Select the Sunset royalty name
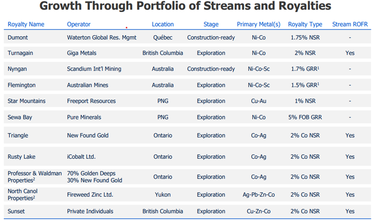This screenshot has height=221, width=378. (x=16, y=211)
